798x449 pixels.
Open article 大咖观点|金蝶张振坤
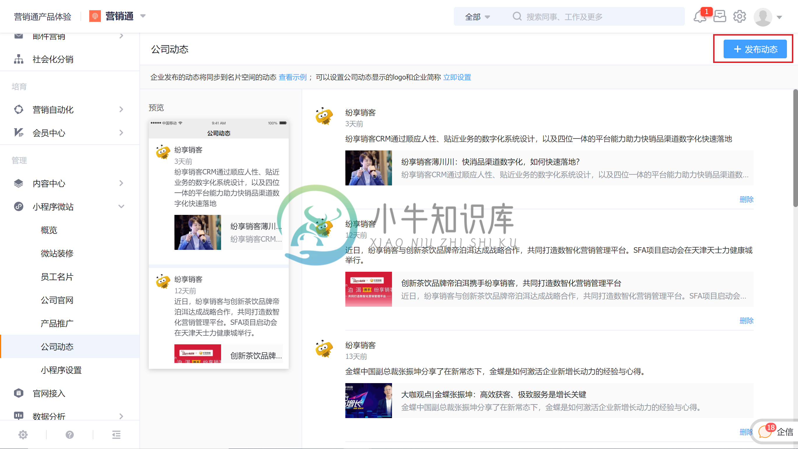[x=494, y=394]
